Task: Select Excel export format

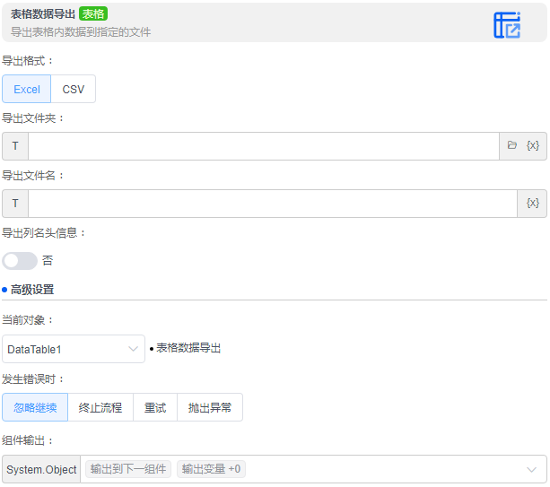Action: (x=27, y=89)
